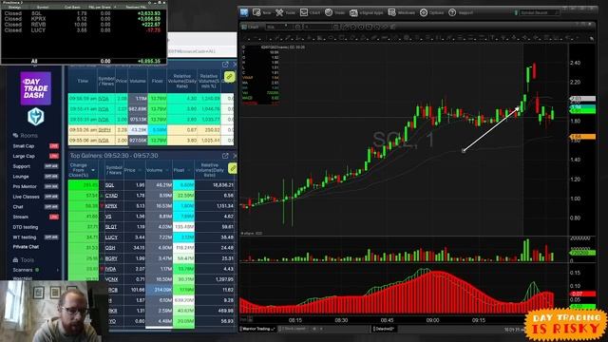The height and width of the screenshot is (342, 608).
Task: Open the Live Classes room
Action: [26, 197]
